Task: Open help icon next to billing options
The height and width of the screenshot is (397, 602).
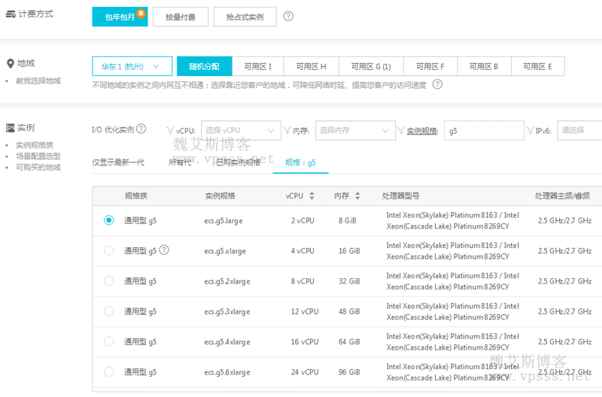Action: point(288,16)
